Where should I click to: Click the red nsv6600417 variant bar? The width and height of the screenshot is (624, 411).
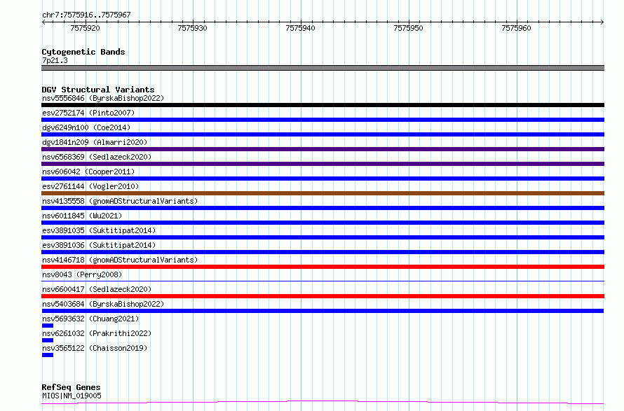[323, 296]
